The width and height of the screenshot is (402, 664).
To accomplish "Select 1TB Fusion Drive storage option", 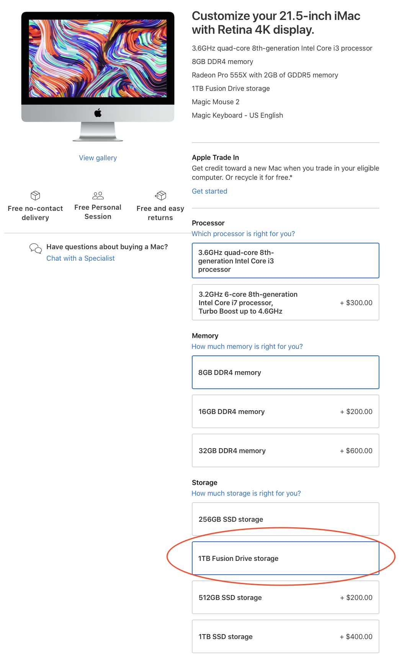I will (x=286, y=559).
